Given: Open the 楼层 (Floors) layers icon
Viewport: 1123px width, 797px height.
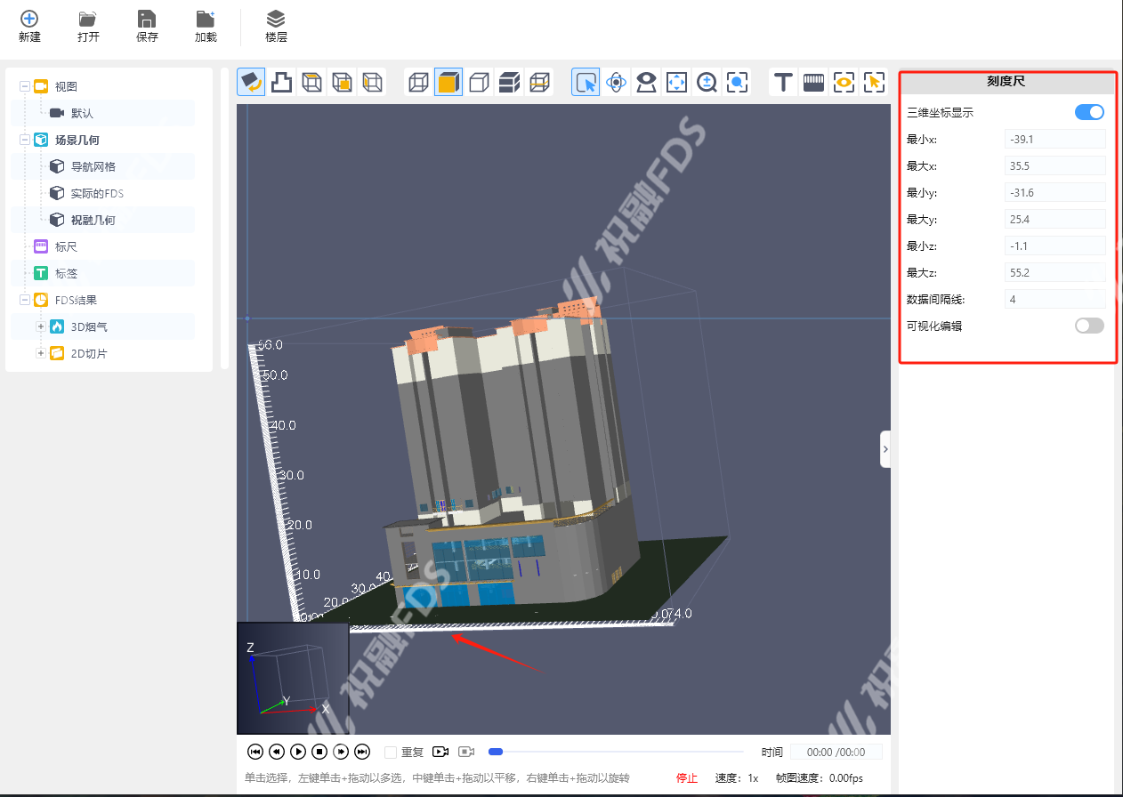Looking at the screenshot, I should click(276, 19).
